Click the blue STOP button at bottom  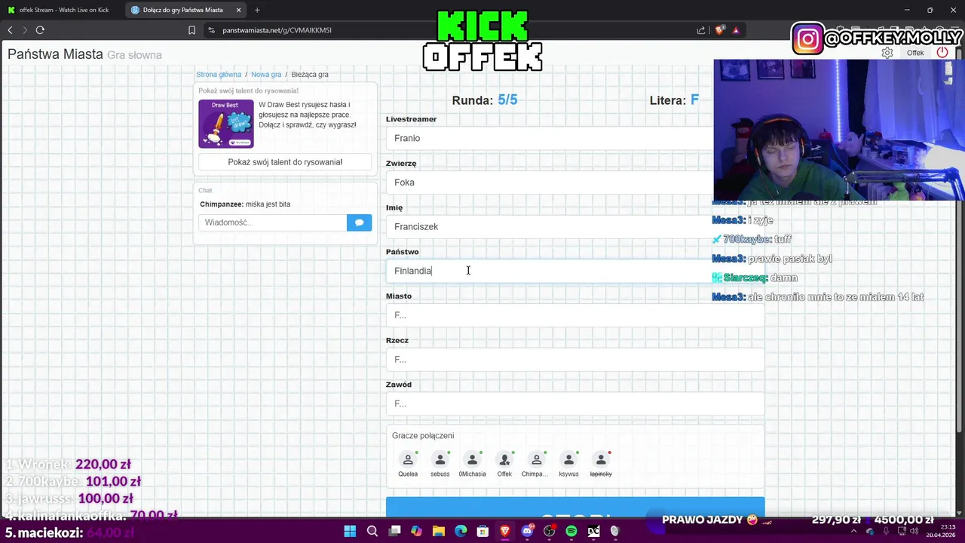click(x=575, y=508)
